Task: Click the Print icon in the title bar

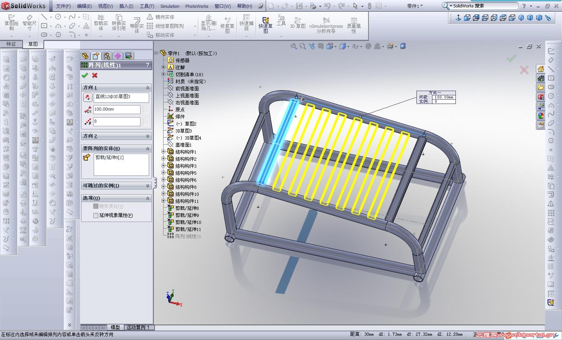Action: [313, 6]
